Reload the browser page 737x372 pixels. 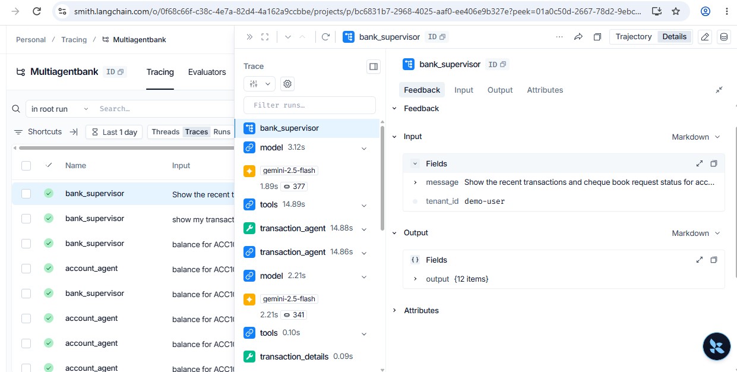pos(37,11)
